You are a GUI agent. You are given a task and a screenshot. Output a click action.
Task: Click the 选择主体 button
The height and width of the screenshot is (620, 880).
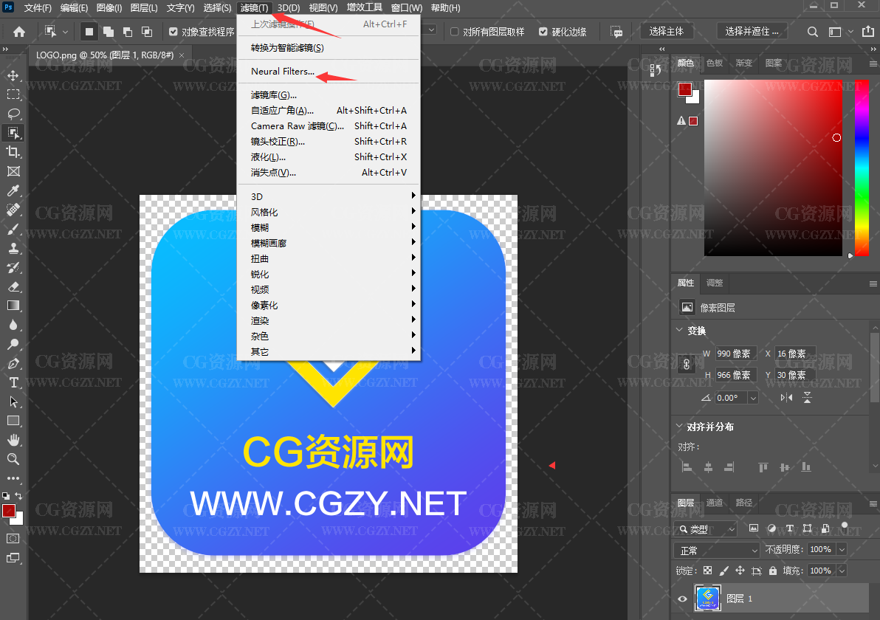pyautogui.click(x=666, y=32)
